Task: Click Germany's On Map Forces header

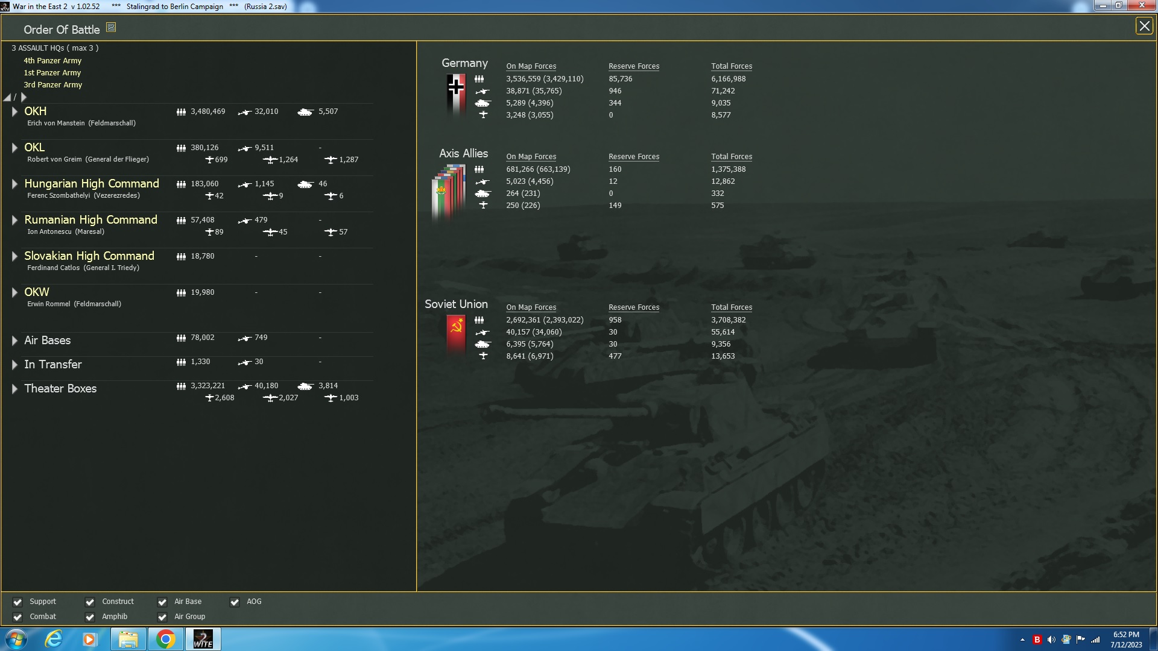Action: click(531, 66)
